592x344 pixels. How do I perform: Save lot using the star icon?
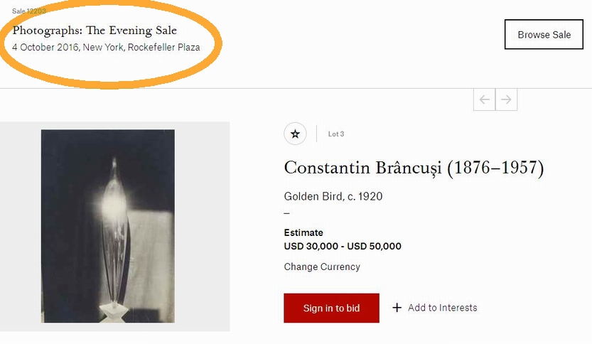point(295,134)
